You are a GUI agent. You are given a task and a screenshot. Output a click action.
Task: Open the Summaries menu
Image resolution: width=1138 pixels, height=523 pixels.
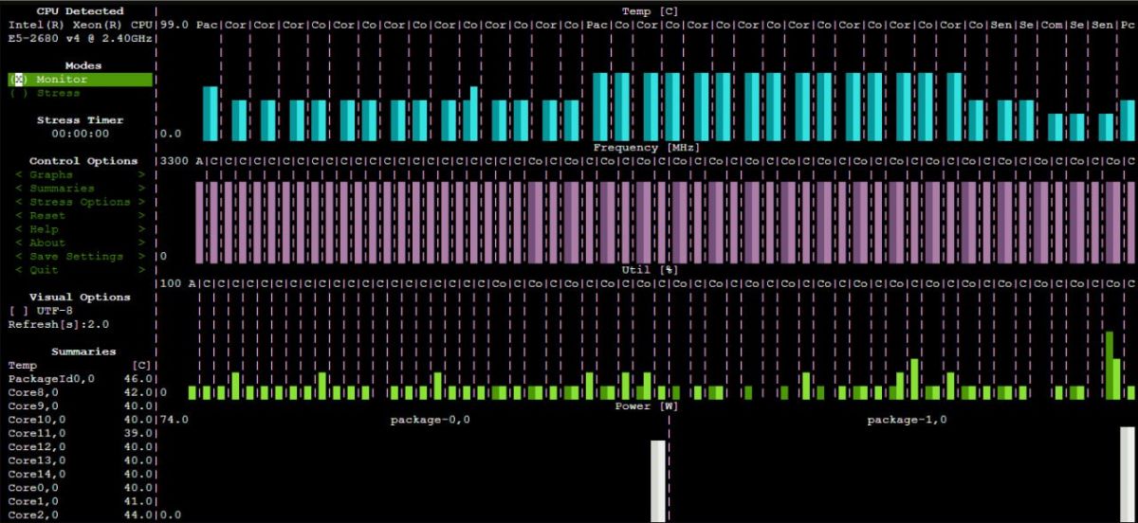point(62,189)
